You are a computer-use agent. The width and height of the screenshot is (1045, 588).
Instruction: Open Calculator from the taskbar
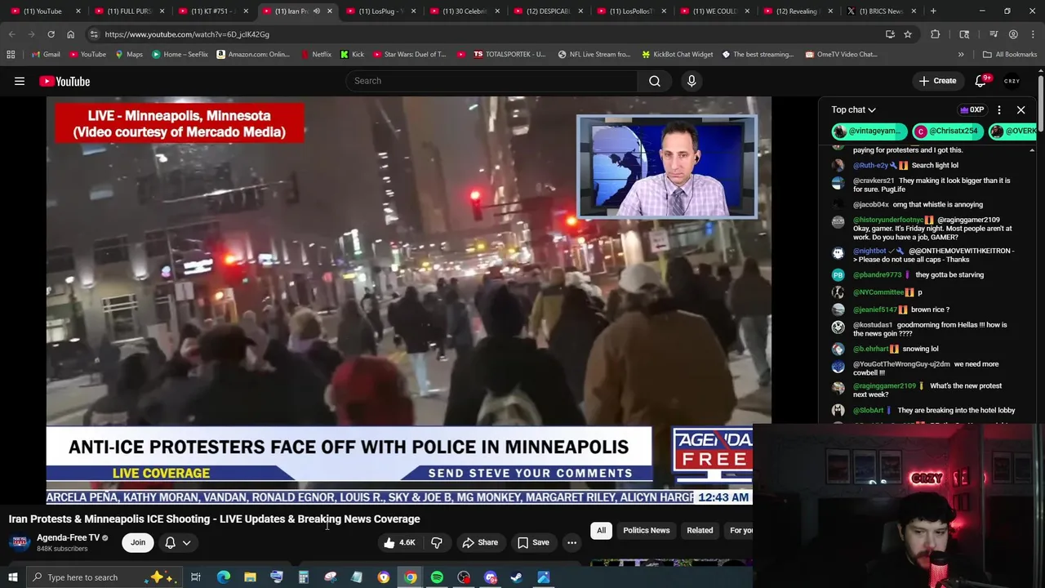point(303,577)
